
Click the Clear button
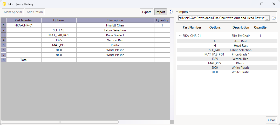point(271,120)
